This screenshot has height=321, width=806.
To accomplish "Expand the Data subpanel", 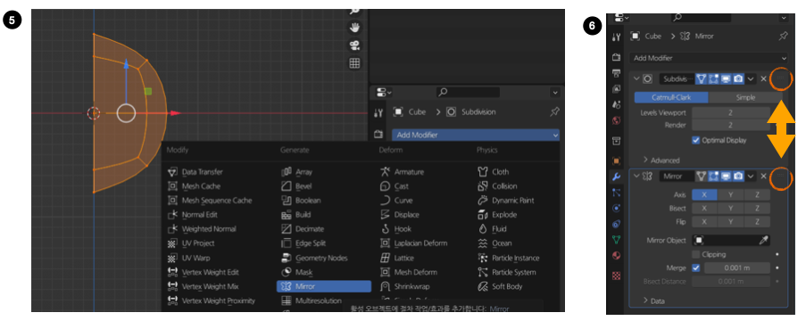I will [654, 301].
